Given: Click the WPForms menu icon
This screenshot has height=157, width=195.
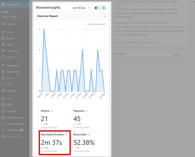Looking at the screenshot, I should [x=3, y=57].
